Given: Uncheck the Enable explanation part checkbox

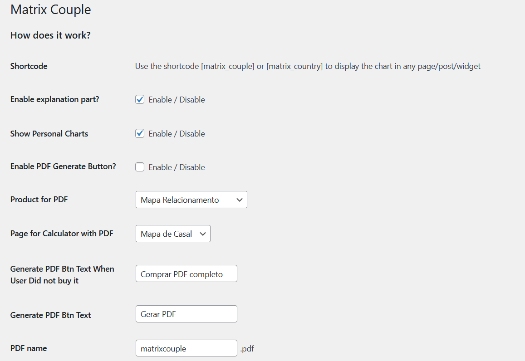Looking at the screenshot, I should point(140,99).
